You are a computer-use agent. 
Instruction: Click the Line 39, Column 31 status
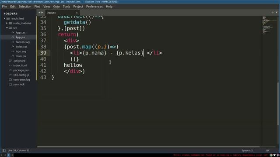pyautogui.click(x=18, y=150)
